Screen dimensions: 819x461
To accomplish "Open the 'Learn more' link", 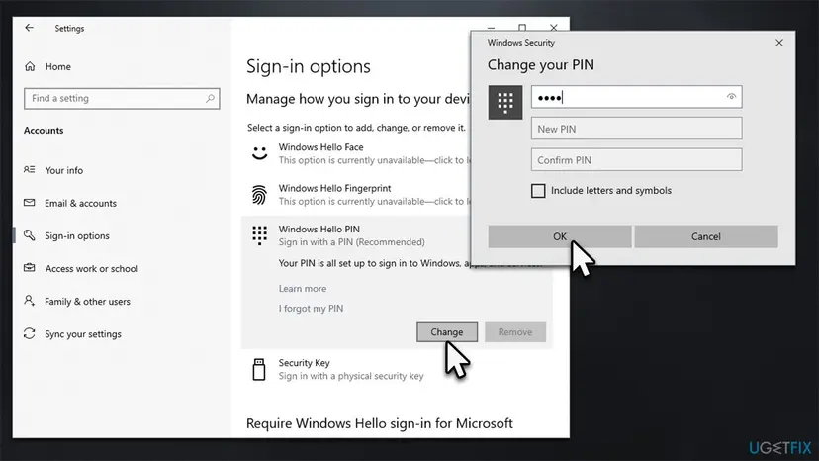I will (x=303, y=289).
